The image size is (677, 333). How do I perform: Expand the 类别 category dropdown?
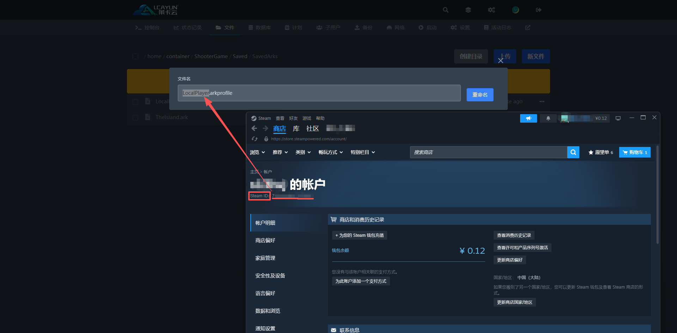[x=303, y=152]
